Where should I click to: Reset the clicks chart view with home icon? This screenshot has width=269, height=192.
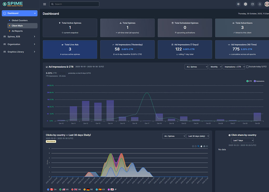pyautogui.click(x=204, y=146)
